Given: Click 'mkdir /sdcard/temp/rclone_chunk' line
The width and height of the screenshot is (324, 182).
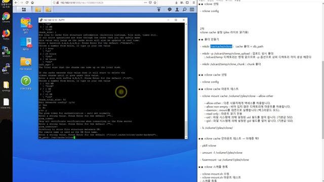Looking at the screenshot, I should point(230,64).
